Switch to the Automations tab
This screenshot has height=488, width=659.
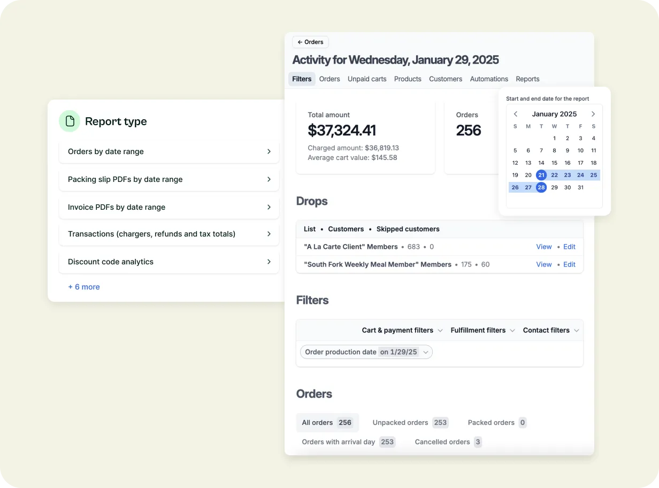coord(489,79)
